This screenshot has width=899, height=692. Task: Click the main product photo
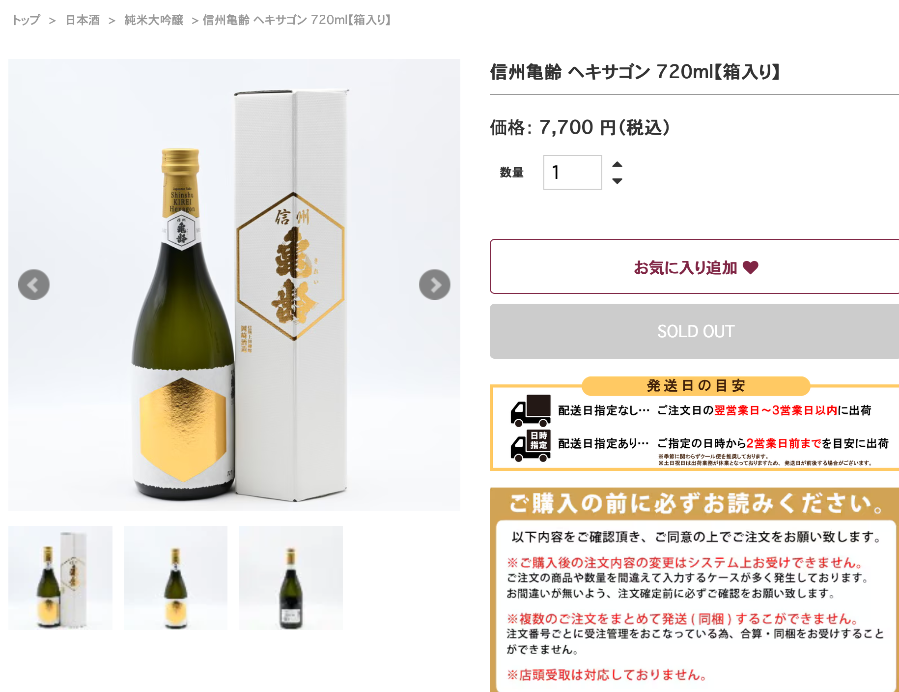(x=234, y=285)
